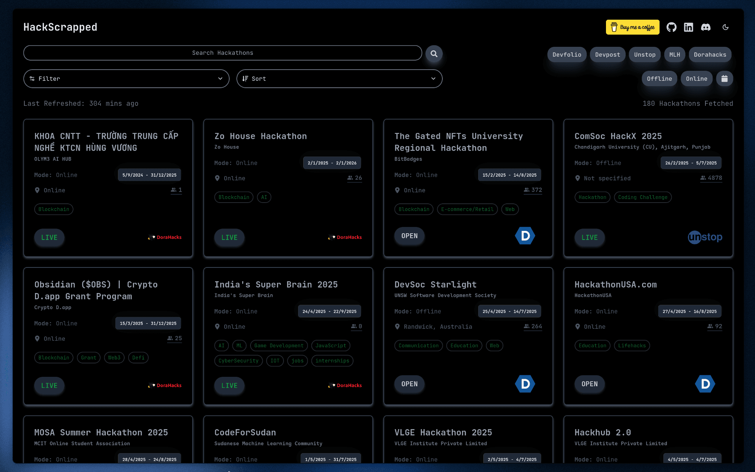Expand the Filter dropdown
The width and height of the screenshot is (755, 472).
(x=126, y=79)
